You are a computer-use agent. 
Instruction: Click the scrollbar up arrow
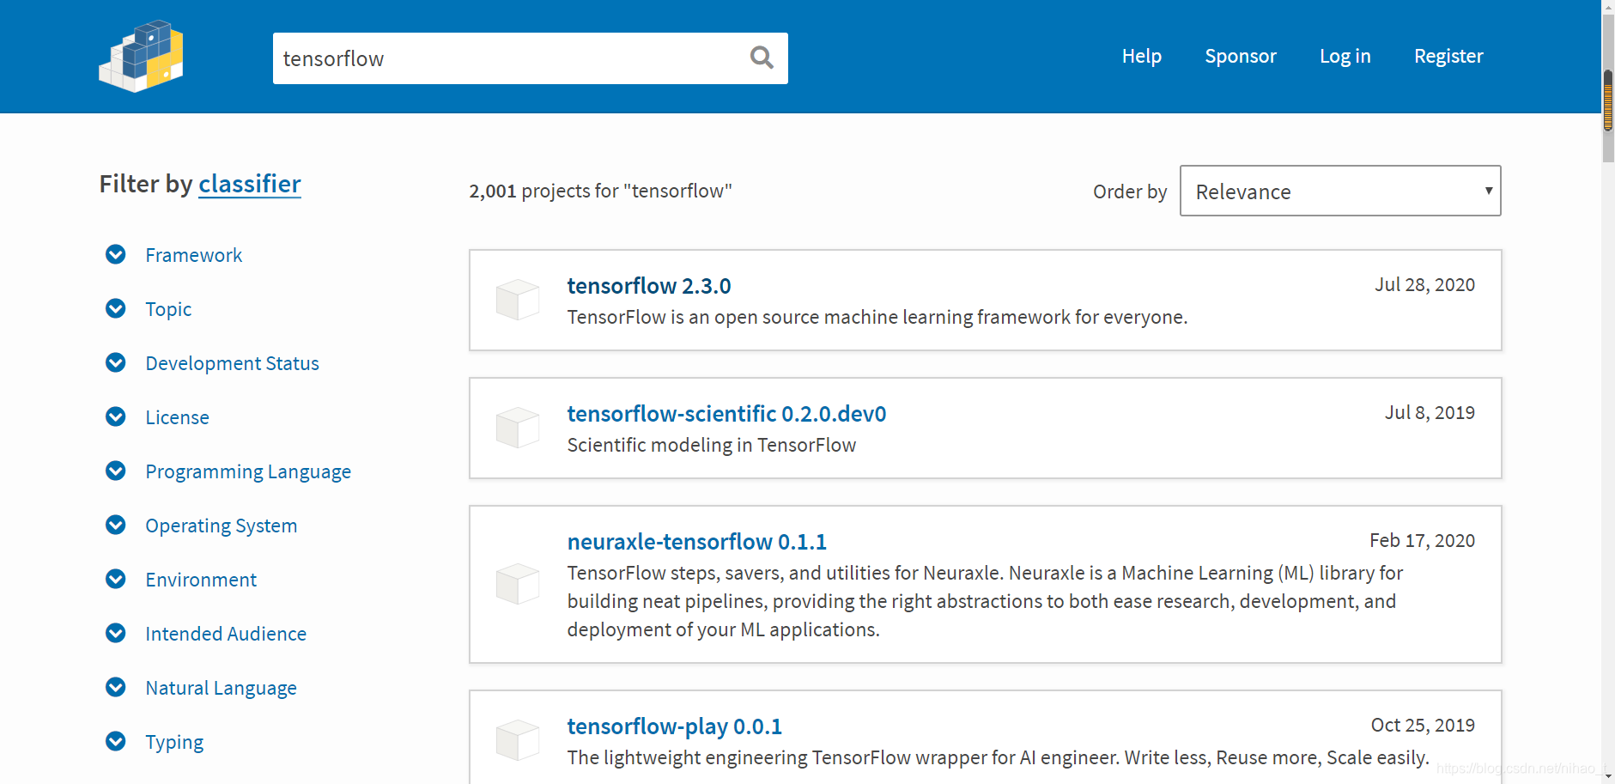[1608, 6]
